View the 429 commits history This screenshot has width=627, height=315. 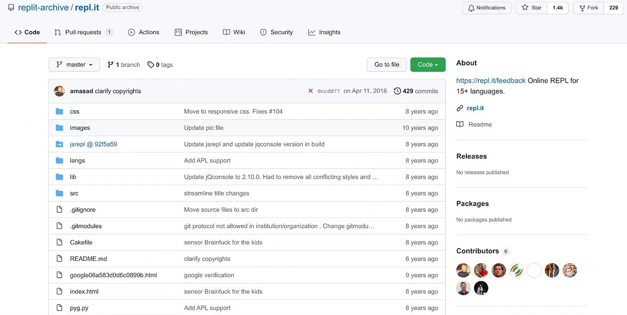[x=416, y=91]
